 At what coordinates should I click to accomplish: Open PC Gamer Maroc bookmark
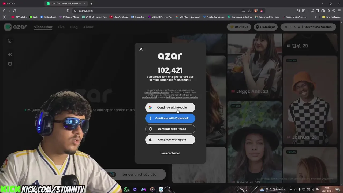pyautogui.click(x=69, y=17)
